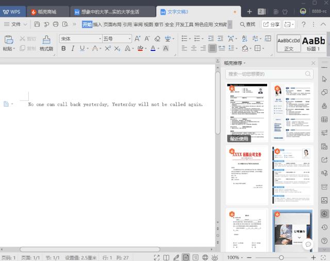Click the save icon in quick toolbar
The width and height of the screenshot is (330, 261).
pos(37,24)
